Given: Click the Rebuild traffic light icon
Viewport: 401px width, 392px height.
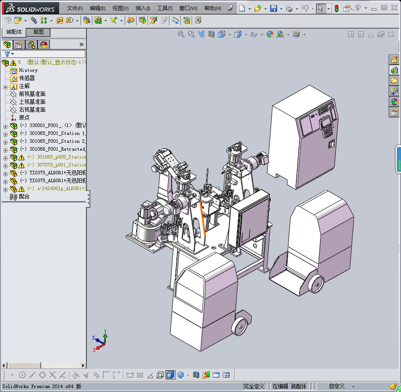Looking at the screenshot, I should pos(337,8).
